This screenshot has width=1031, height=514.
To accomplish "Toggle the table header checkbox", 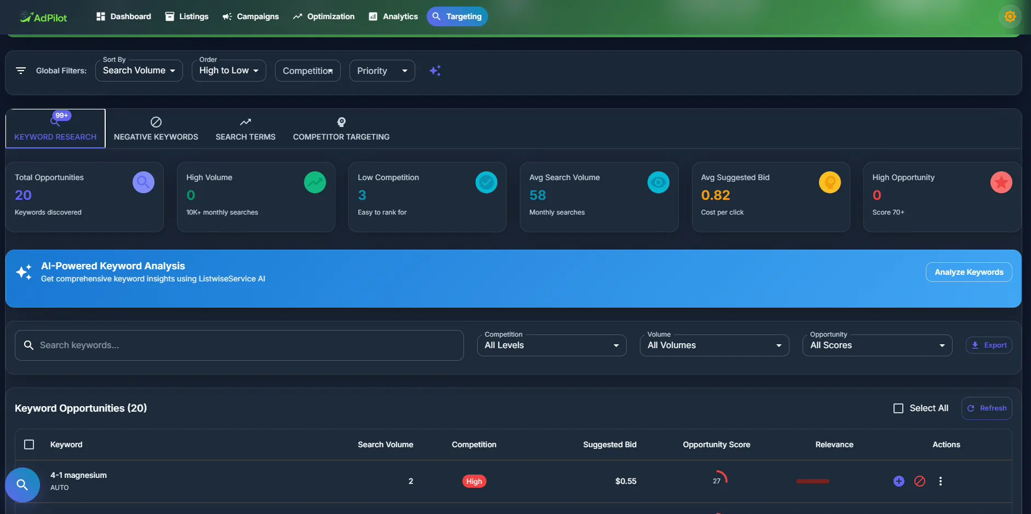I will pos(29,444).
